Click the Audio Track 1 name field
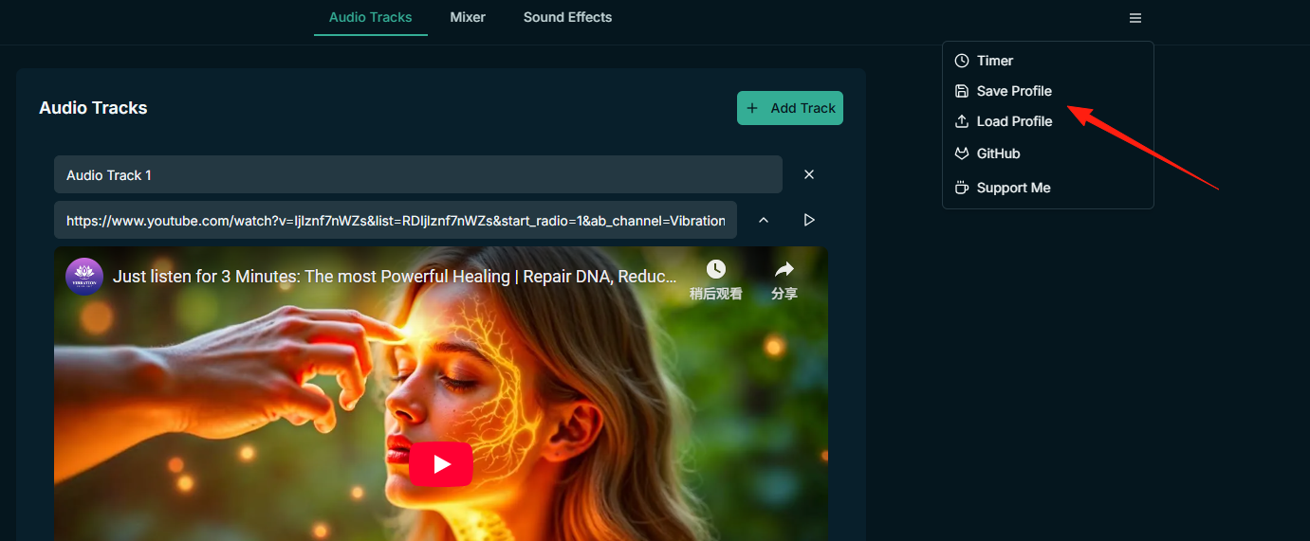The width and height of the screenshot is (1310, 541). click(x=418, y=174)
